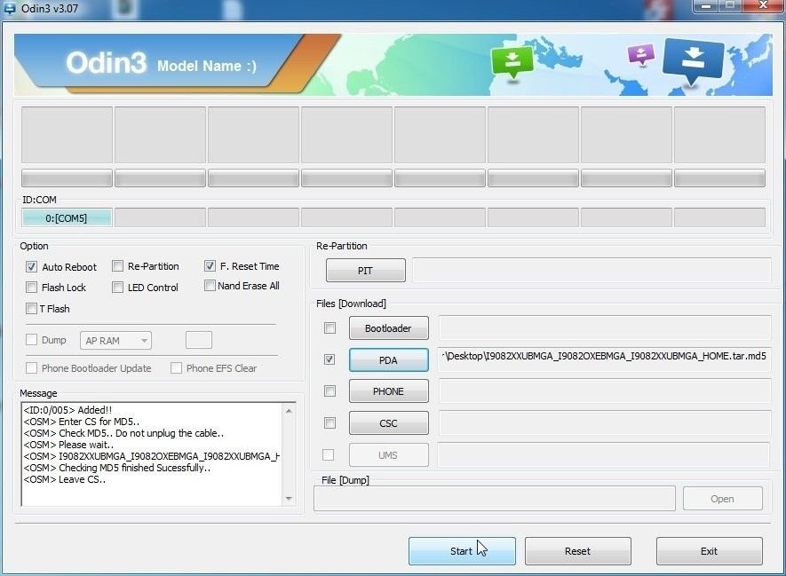
Task: Check Phone Bootloader Update
Action: pos(31,368)
